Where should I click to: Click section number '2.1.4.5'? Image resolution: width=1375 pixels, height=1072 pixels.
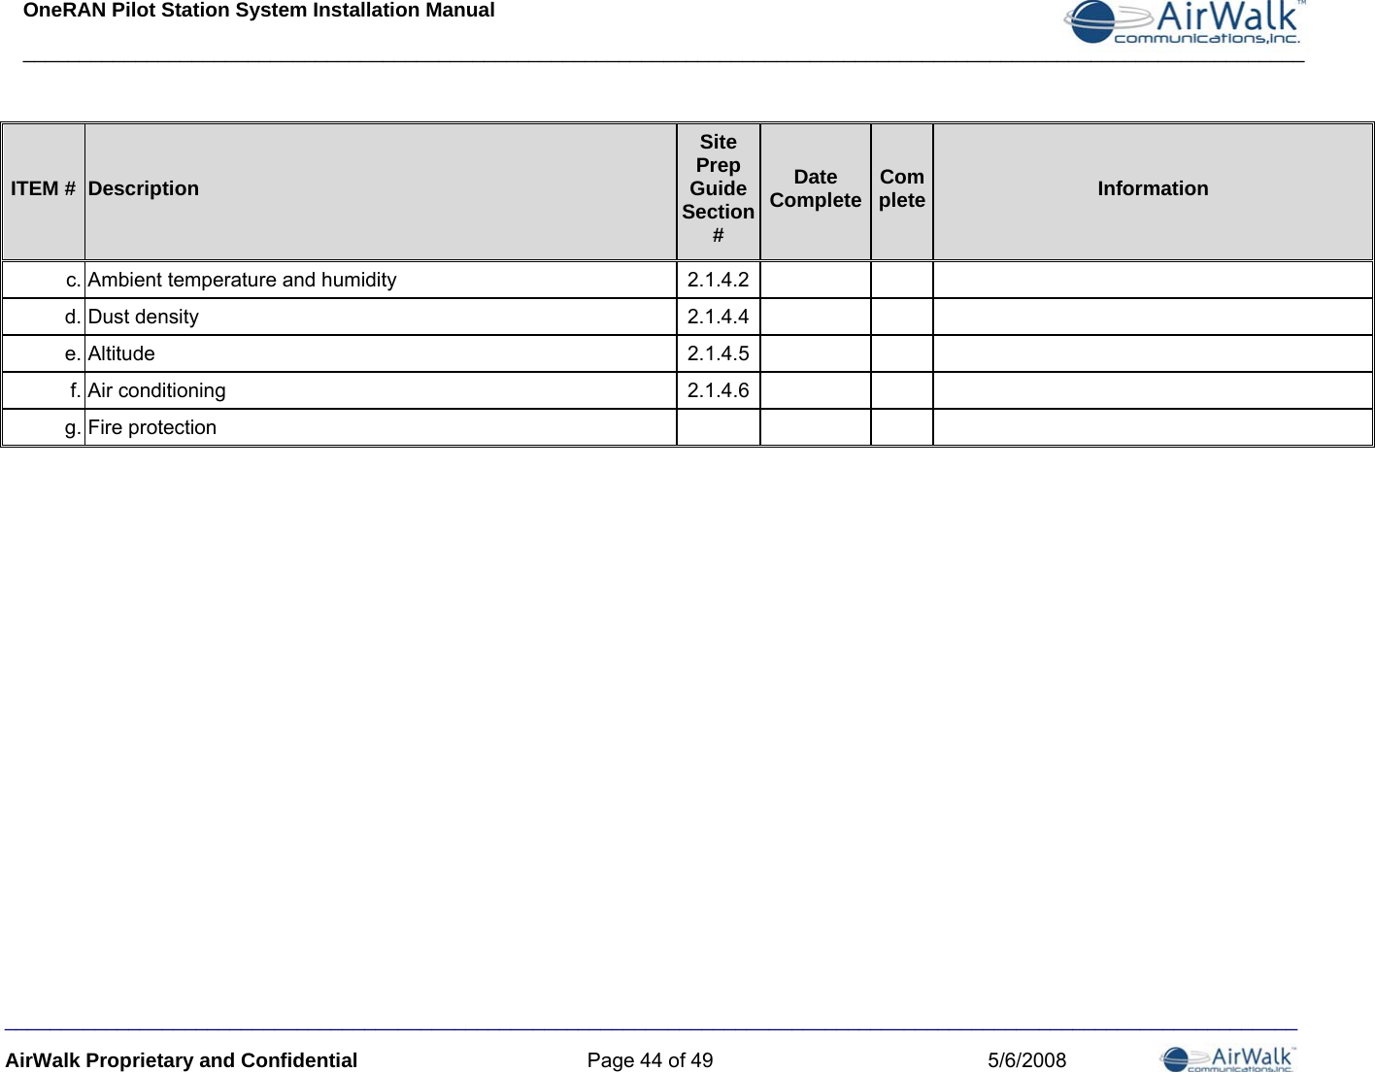[719, 353]
